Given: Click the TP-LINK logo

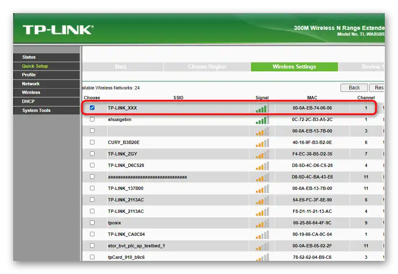Looking at the screenshot, I should (58, 30).
